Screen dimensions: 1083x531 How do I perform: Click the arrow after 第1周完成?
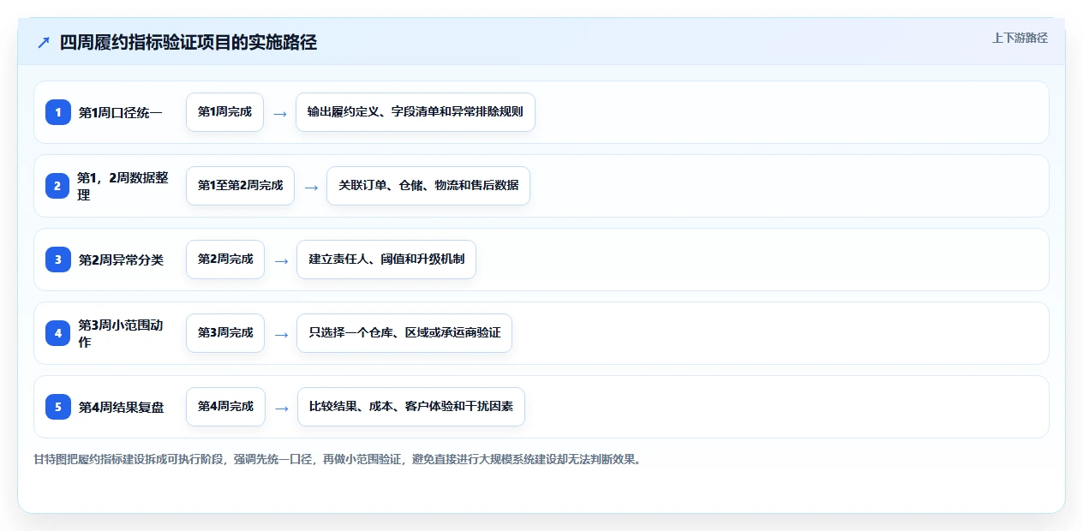click(280, 113)
